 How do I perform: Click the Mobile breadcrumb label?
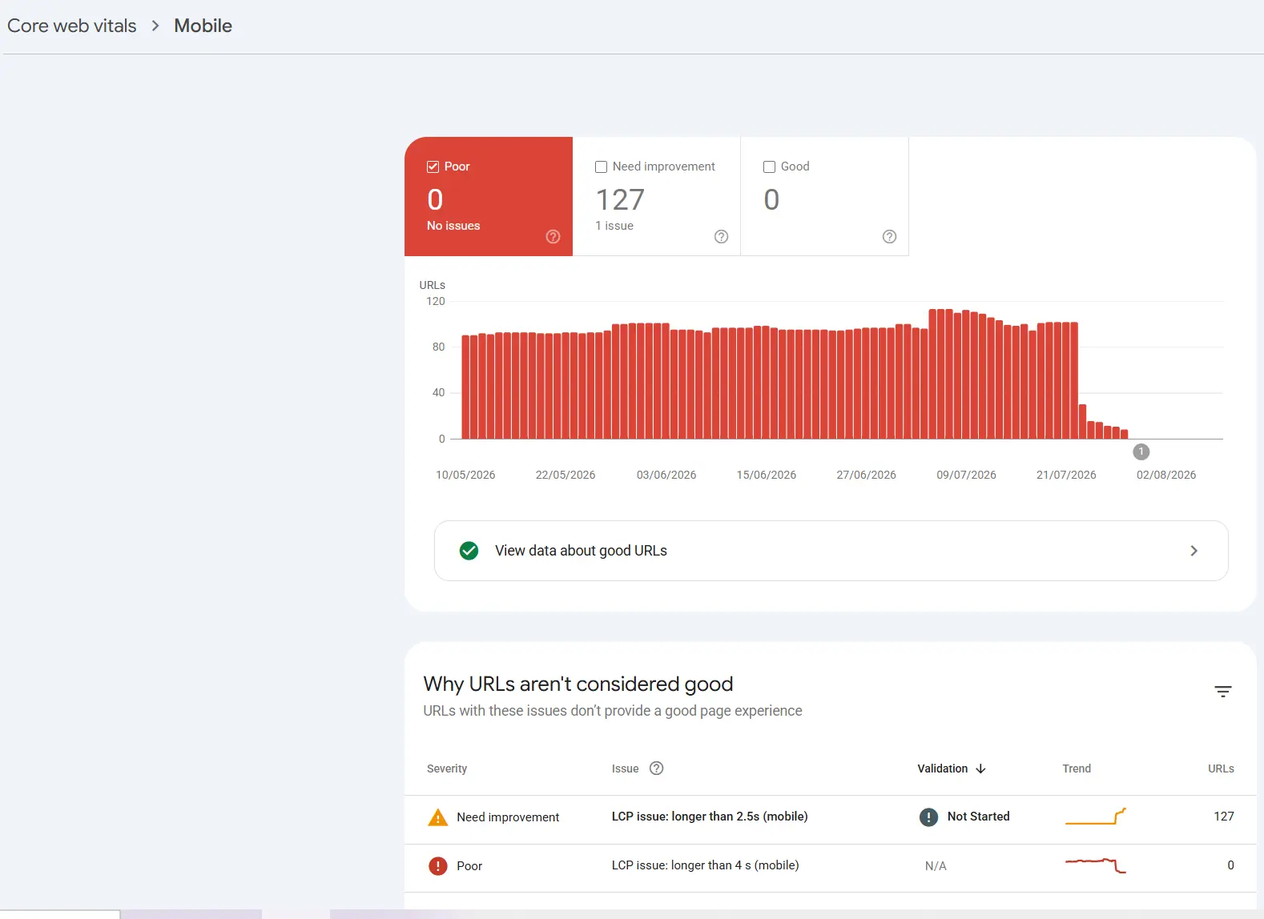pyautogui.click(x=203, y=26)
